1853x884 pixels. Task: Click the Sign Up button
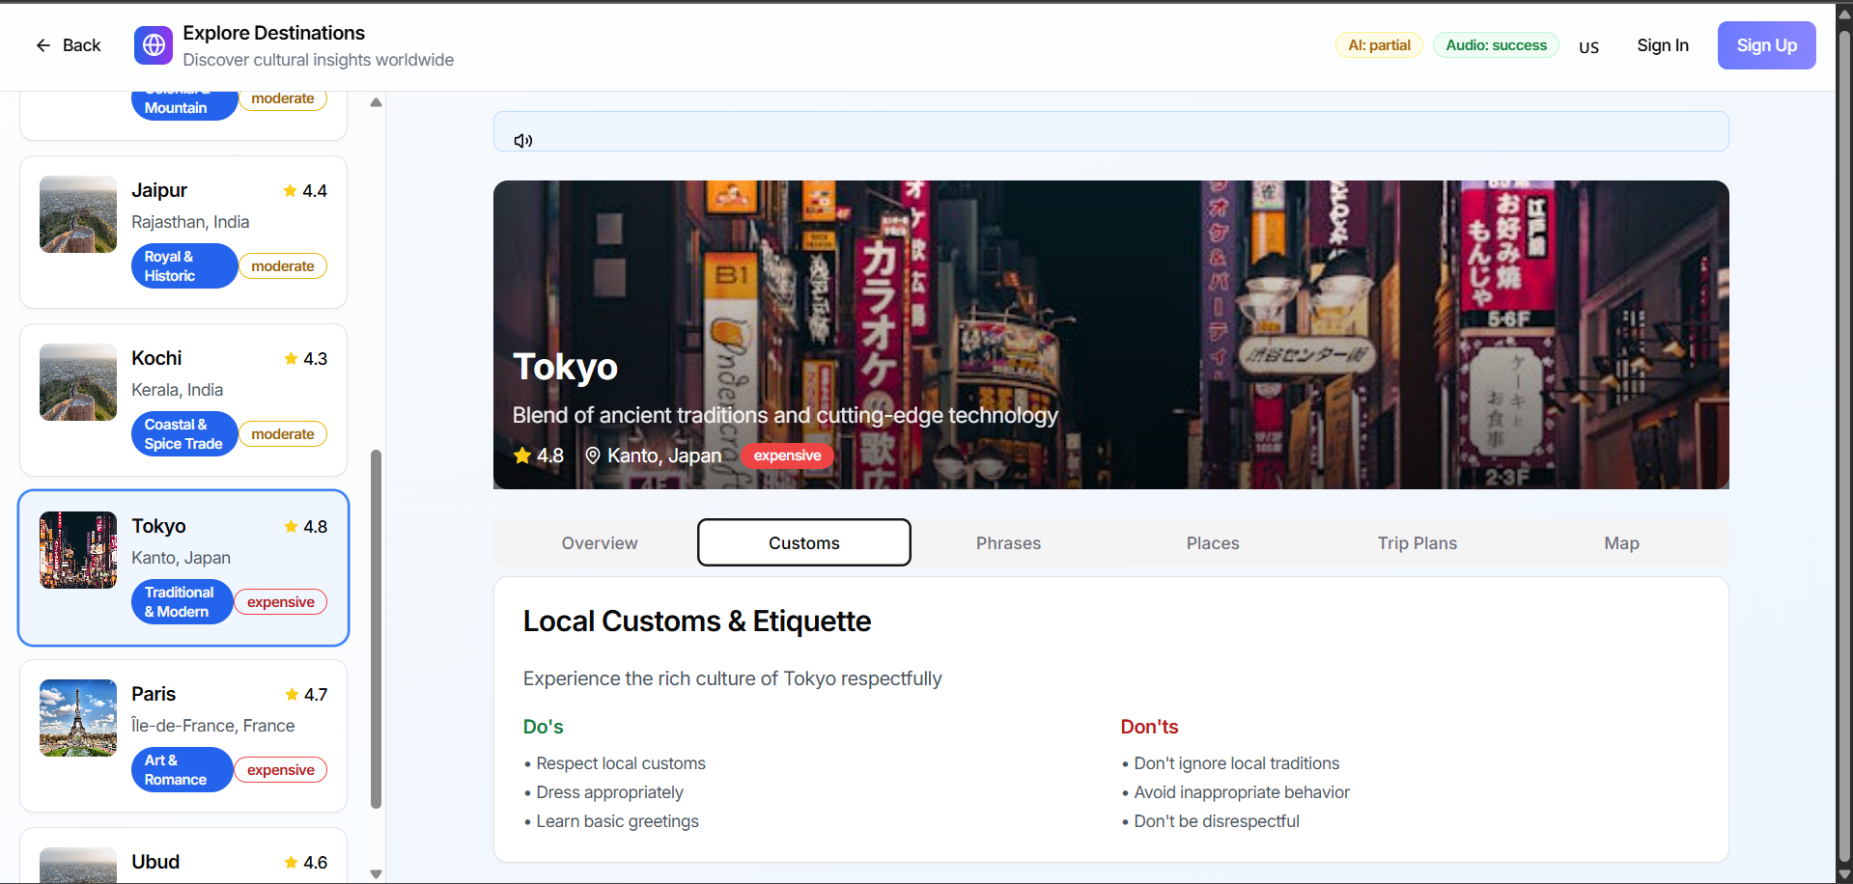[1767, 45]
